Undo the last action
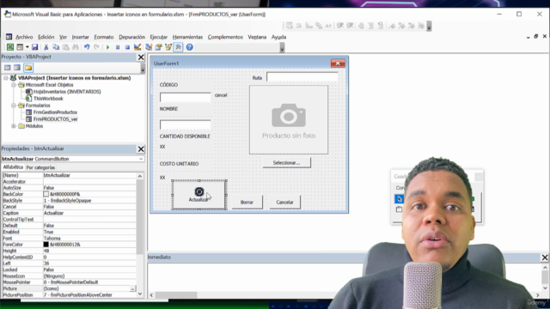This screenshot has height=309, width=550. [87, 47]
